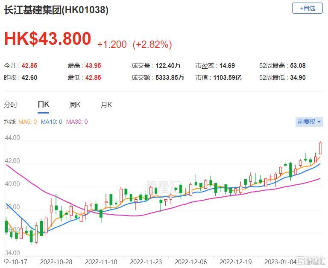Click the current price HK$43.800

pos(48,39)
